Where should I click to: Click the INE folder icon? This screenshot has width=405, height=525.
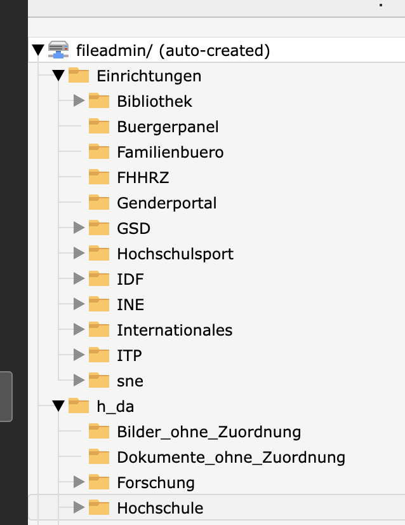(x=99, y=304)
